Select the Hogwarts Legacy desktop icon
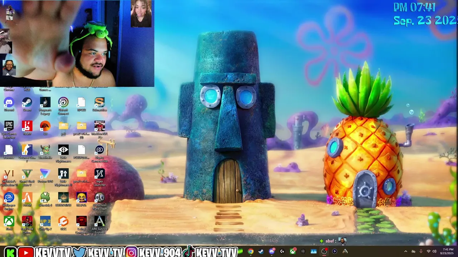Screen dimensions: 458x257 pyautogui.click(x=45, y=106)
